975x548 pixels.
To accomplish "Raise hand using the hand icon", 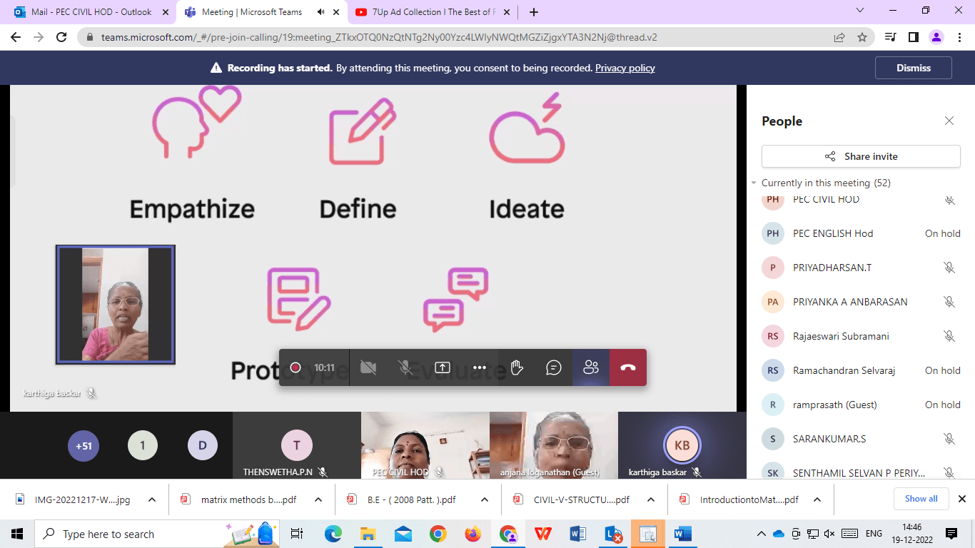I will pyautogui.click(x=517, y=367).
